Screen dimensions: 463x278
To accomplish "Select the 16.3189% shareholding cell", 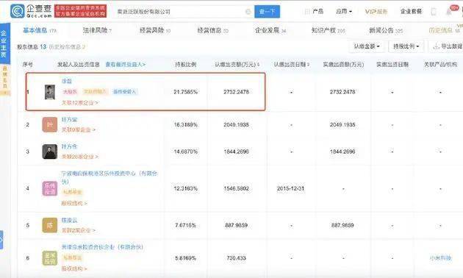I will tap(186, 125).
